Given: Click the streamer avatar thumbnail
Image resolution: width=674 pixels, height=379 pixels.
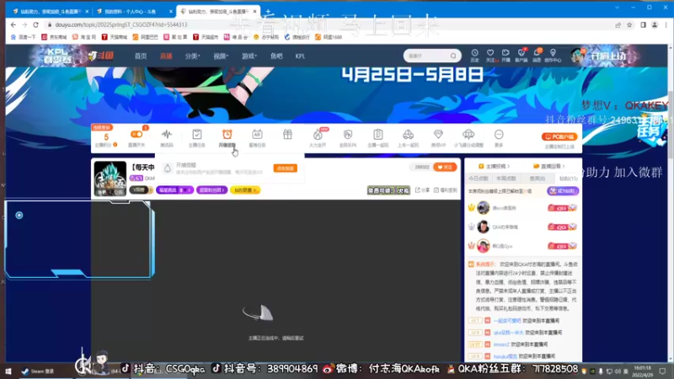Looking at the screenshot, I should click(110, 179).
